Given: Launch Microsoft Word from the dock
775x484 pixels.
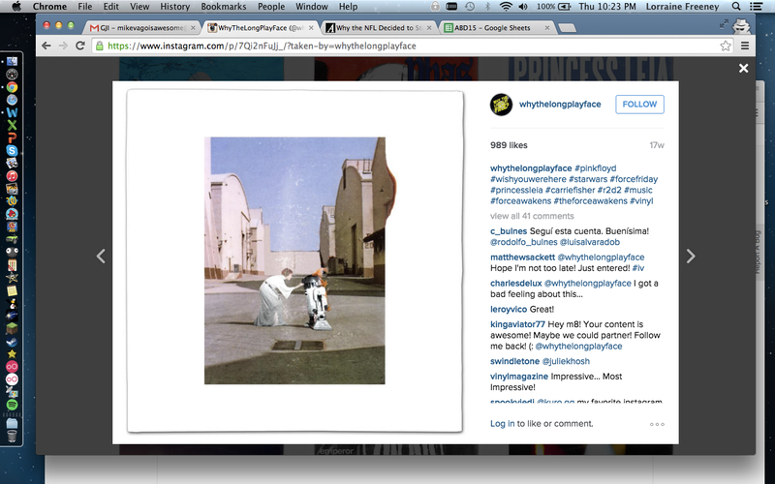Looking at the screenshot, I should pyautogui.click(x=12, y=112).
